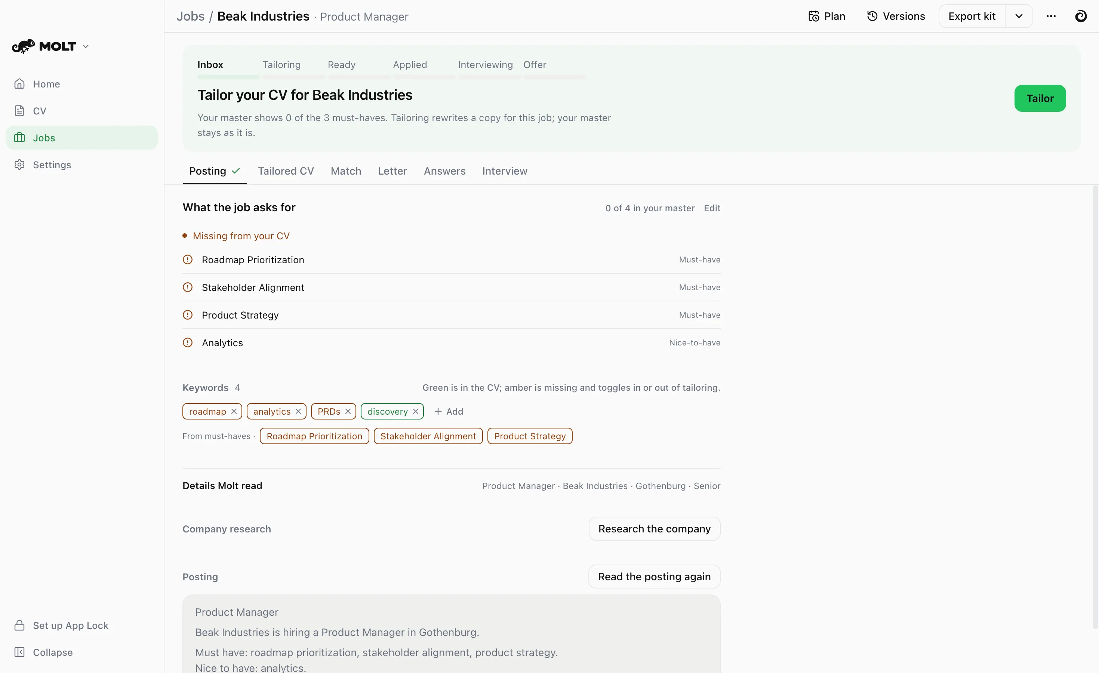Open the three-dot more options menu
Viewport: 1099px width, 673px height.
(x=1051, y=16)
